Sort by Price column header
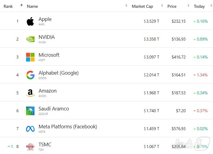This screenshot has width=213, height=154. (172, 6)
